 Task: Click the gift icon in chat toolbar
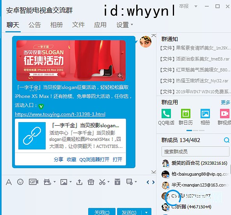[x=91, y=182]
